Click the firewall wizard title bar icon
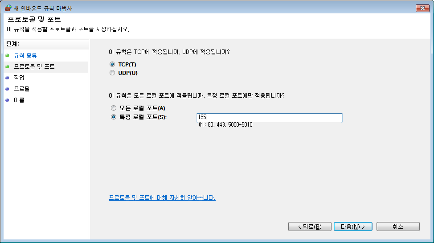 (x=8, y=8)
